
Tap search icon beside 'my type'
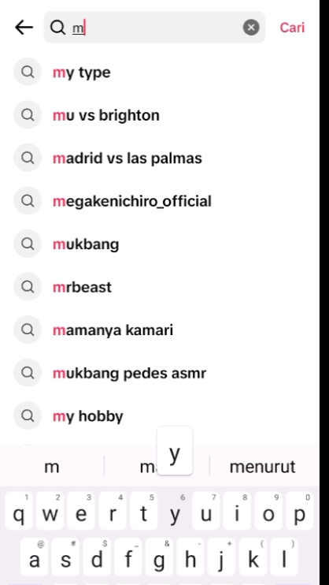click(x=28, y=72)
